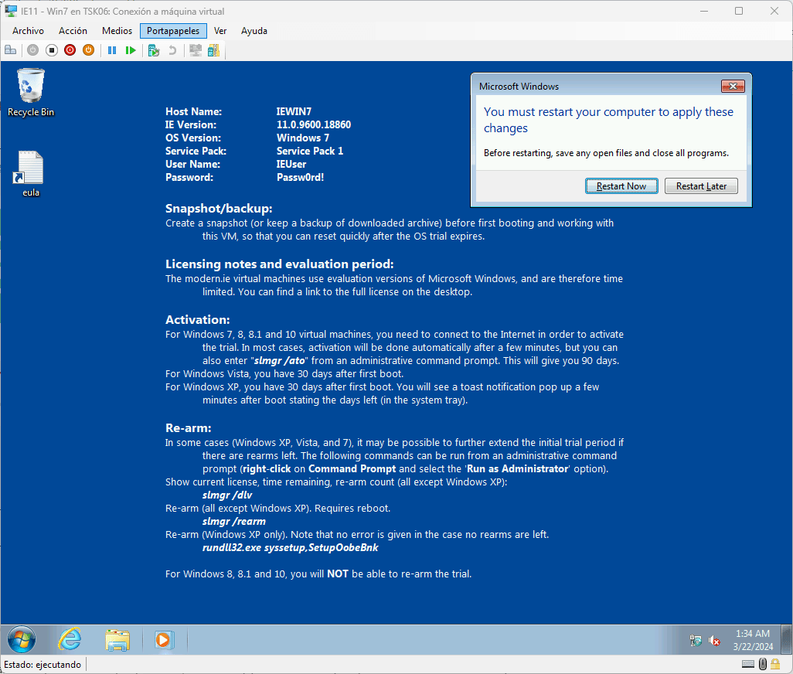
Task: Resume the VM with the green play icon
Action: [x=131, y=49]
